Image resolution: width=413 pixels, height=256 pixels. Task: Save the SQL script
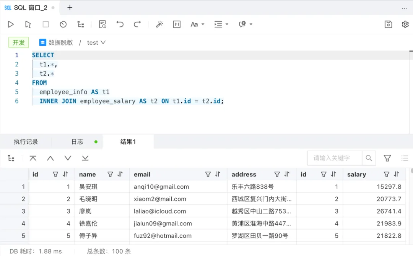(388, 24)
